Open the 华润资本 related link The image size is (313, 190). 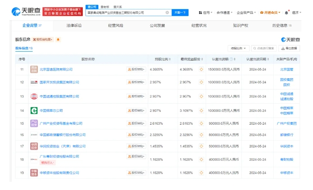pos(287,146)
